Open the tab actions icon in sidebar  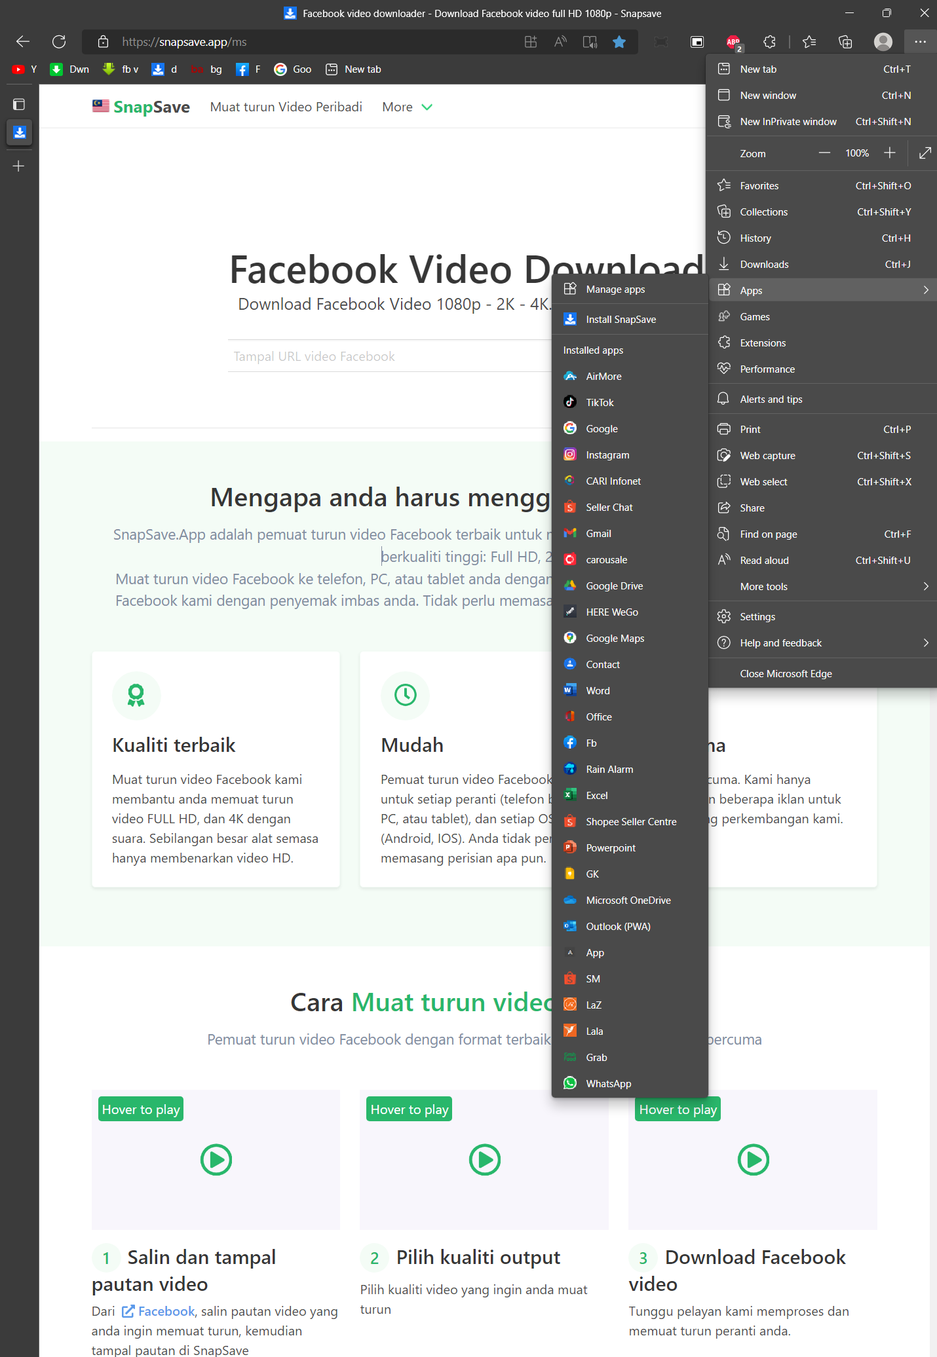[19, 104]
